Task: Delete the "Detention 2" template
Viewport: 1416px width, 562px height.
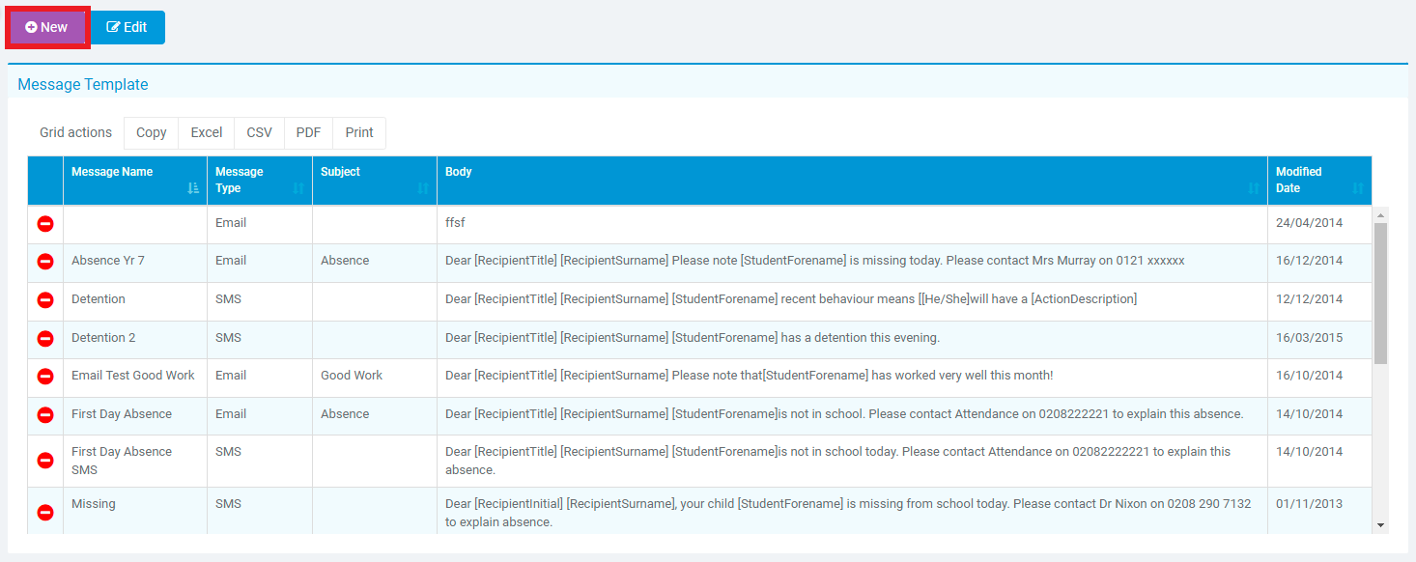Action: coord(44,338)
